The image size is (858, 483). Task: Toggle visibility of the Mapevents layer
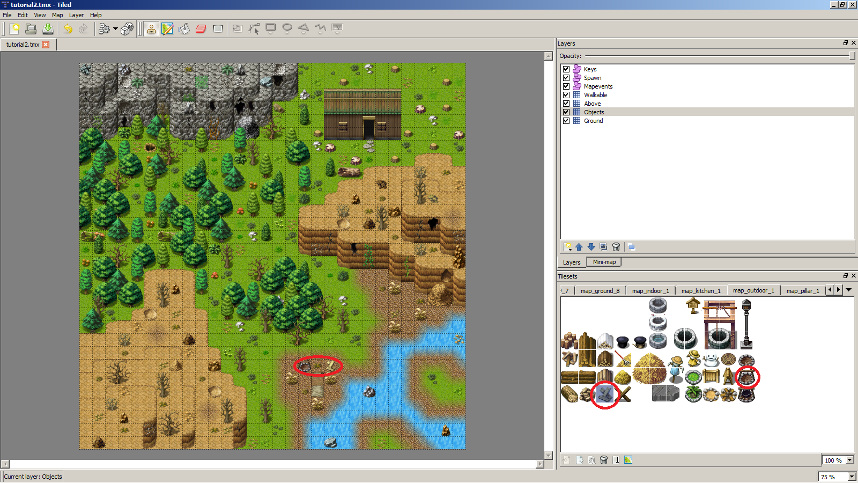(566, 86)
